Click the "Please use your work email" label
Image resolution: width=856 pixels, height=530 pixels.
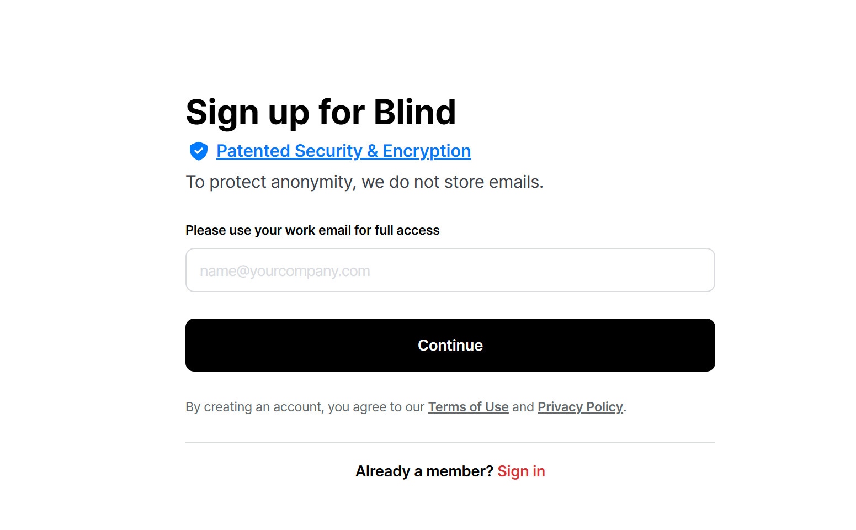point(312,230)
